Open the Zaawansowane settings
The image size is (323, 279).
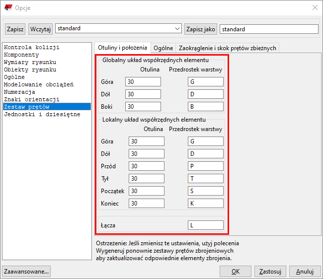pos(26,271)
